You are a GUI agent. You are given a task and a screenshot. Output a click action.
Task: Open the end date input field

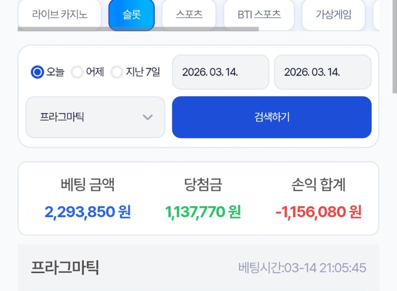pyautogui.click(x=323, y=72)
